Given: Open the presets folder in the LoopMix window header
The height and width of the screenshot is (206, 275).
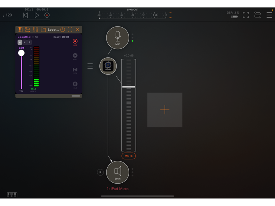Looking at the screenshot, I should coord(43,30).
